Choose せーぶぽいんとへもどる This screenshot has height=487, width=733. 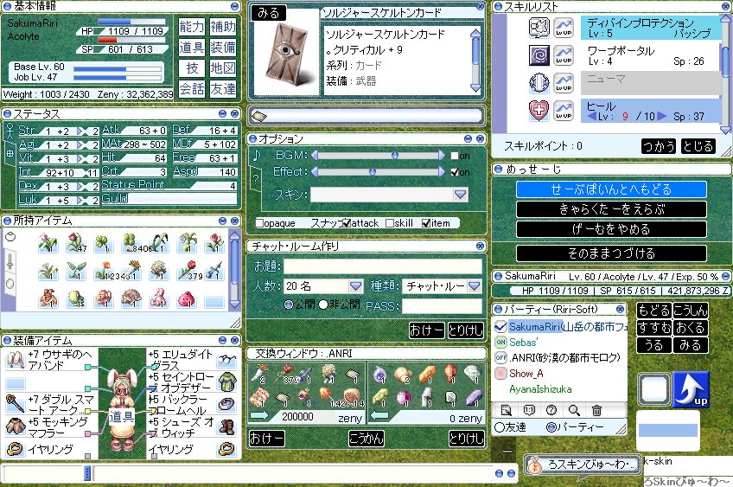[611, 189]
